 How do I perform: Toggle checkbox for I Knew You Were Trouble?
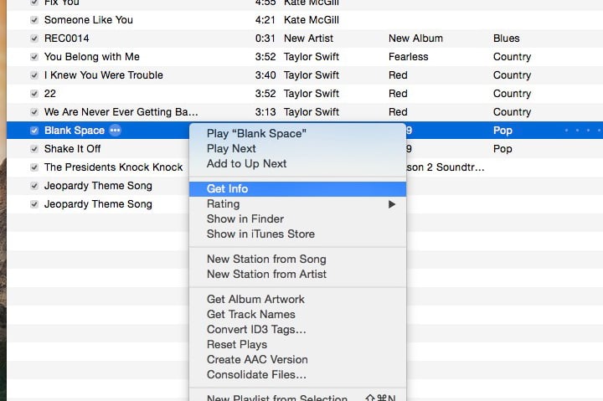34,75
